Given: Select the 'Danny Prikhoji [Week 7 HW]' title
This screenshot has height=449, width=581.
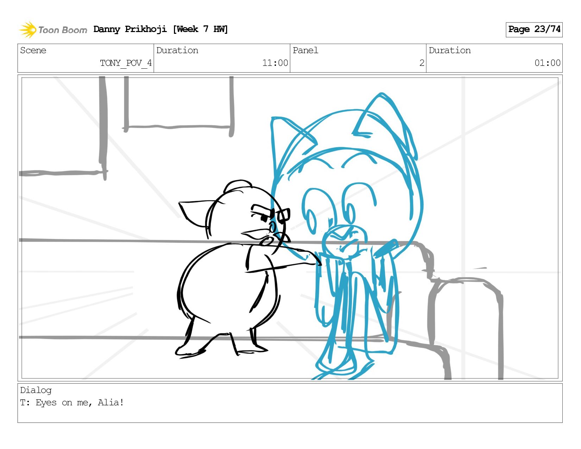Looking at the screenshot, I should [x=161, y=29].
